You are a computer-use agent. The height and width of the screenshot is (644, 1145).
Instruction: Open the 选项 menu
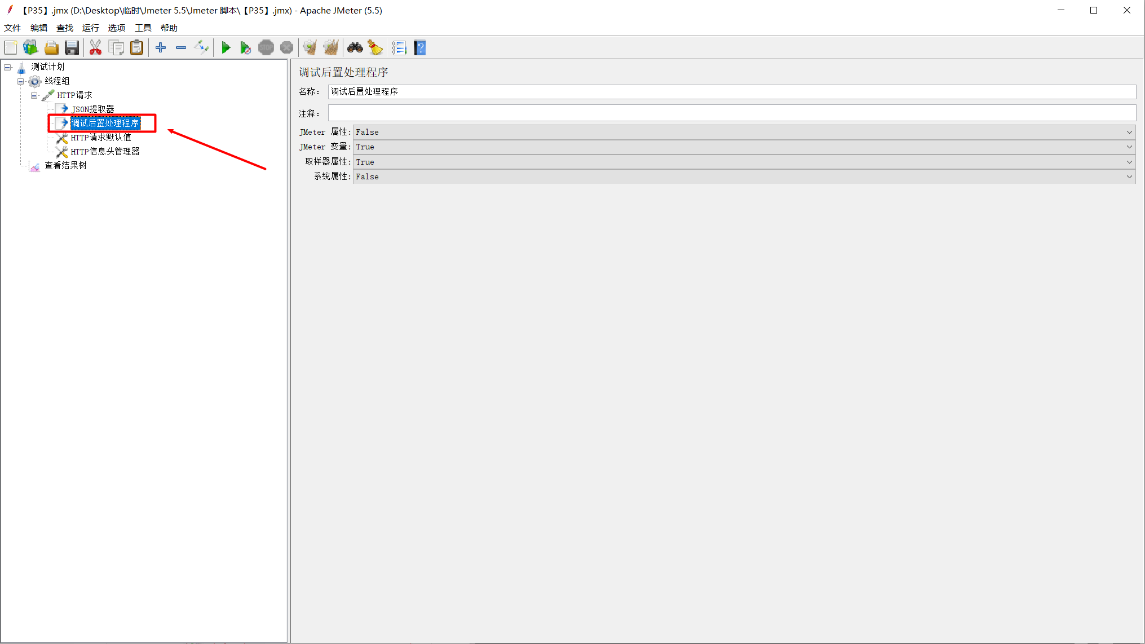point(117,28)
